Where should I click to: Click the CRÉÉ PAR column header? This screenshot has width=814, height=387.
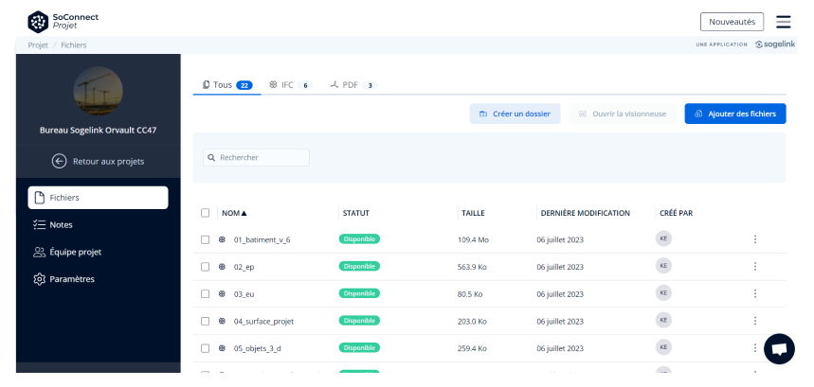(x=676, y=213)
